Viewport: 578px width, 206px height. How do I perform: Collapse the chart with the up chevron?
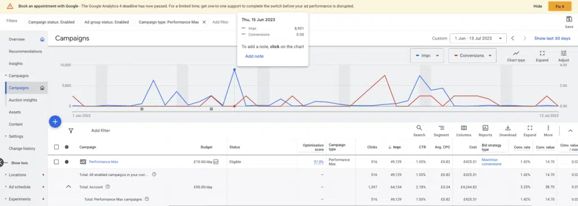coord(570,130)
